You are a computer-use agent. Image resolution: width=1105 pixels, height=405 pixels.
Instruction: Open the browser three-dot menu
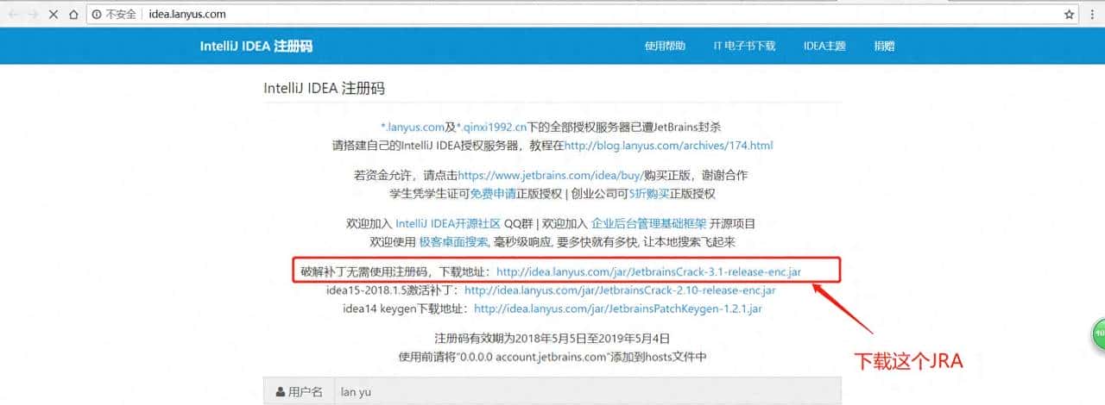[1093, 15]
